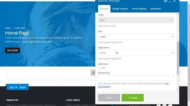Image resolution: width=190 pixels, height=106 pixels.
Task: Switch to the Animation tab
Action: (156, 9)
